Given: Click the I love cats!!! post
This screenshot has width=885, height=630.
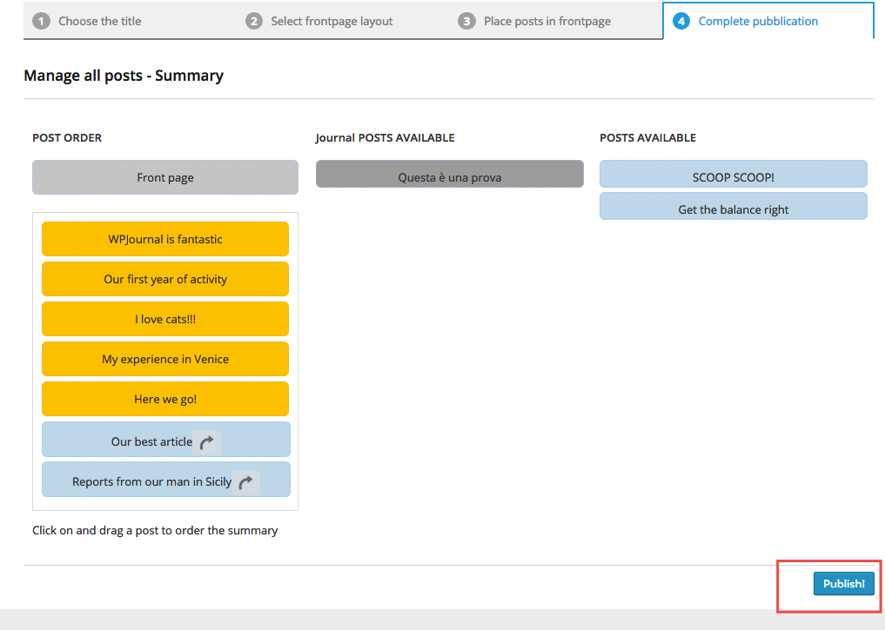Looking at the screenshot, I should (x=165, y=319).
